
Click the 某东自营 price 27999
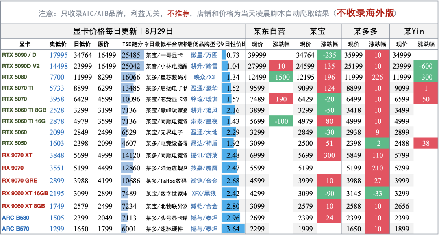tap(257, 66)
